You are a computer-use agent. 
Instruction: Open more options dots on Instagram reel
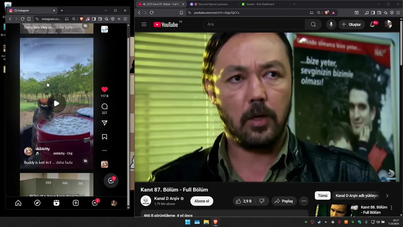click(x=105, y=151)
